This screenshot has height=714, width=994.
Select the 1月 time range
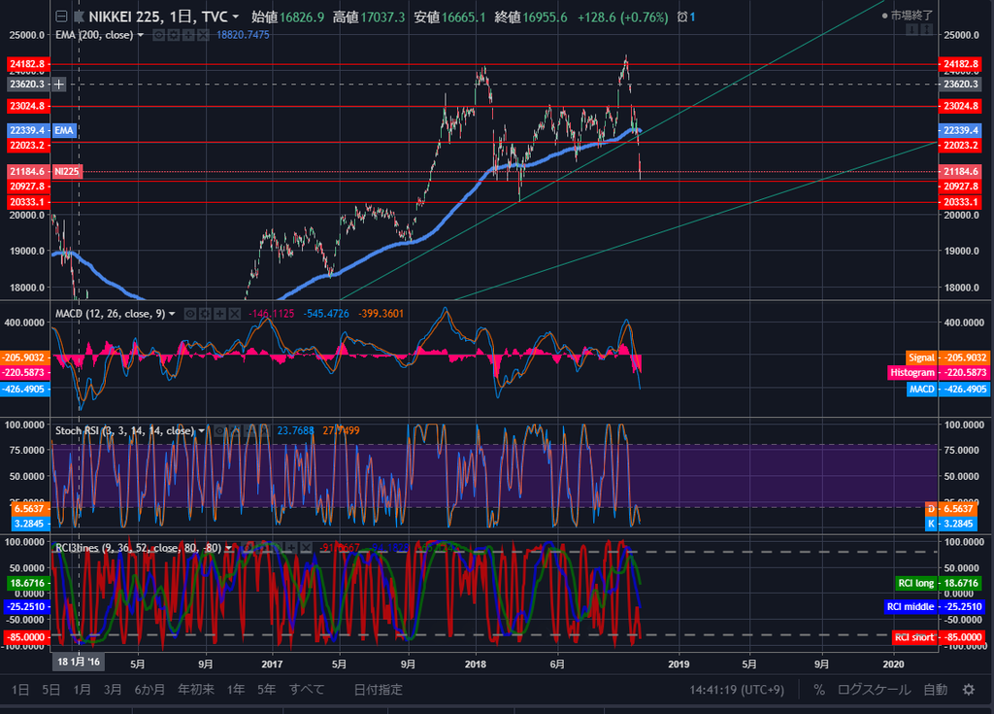(x=82, y=690)
